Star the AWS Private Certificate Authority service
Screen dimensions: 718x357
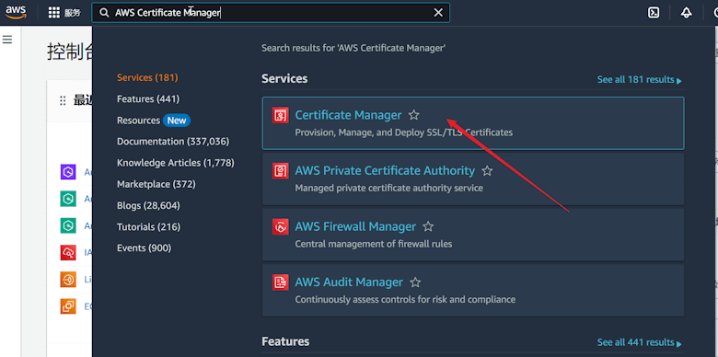click(487, 171)
